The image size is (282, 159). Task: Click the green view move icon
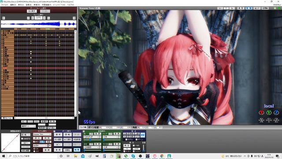(279, 8)
